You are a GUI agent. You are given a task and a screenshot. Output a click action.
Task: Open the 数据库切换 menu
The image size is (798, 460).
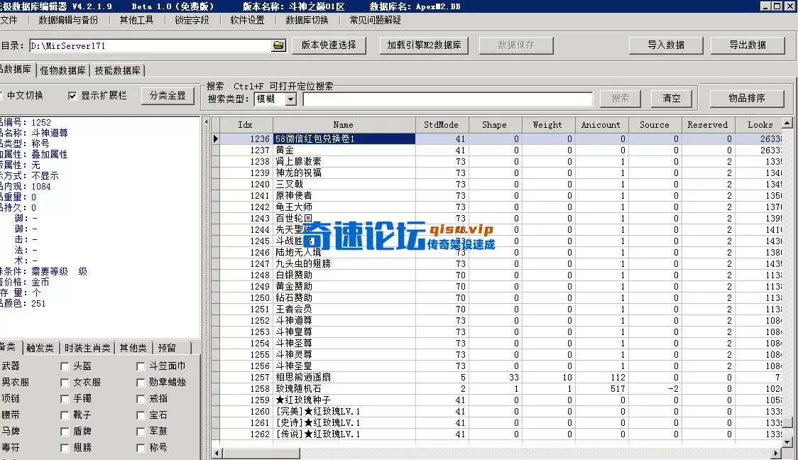[307, 21]
